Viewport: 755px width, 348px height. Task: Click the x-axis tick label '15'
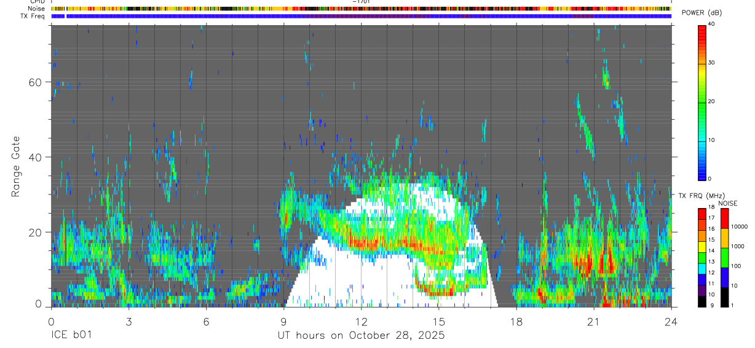(x=438, y=321)
